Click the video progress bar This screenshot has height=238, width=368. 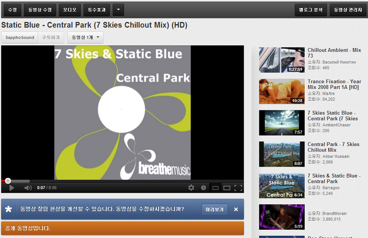click(122, 181)
